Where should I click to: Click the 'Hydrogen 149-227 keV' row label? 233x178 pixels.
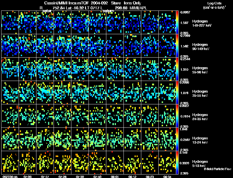coord(202,23)
